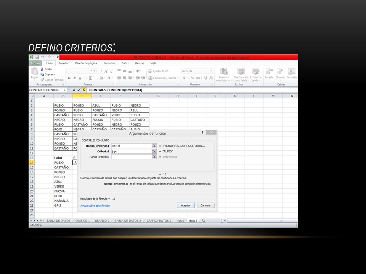
Task: Toggle underline (S) formatting
Action: point(80,78)
